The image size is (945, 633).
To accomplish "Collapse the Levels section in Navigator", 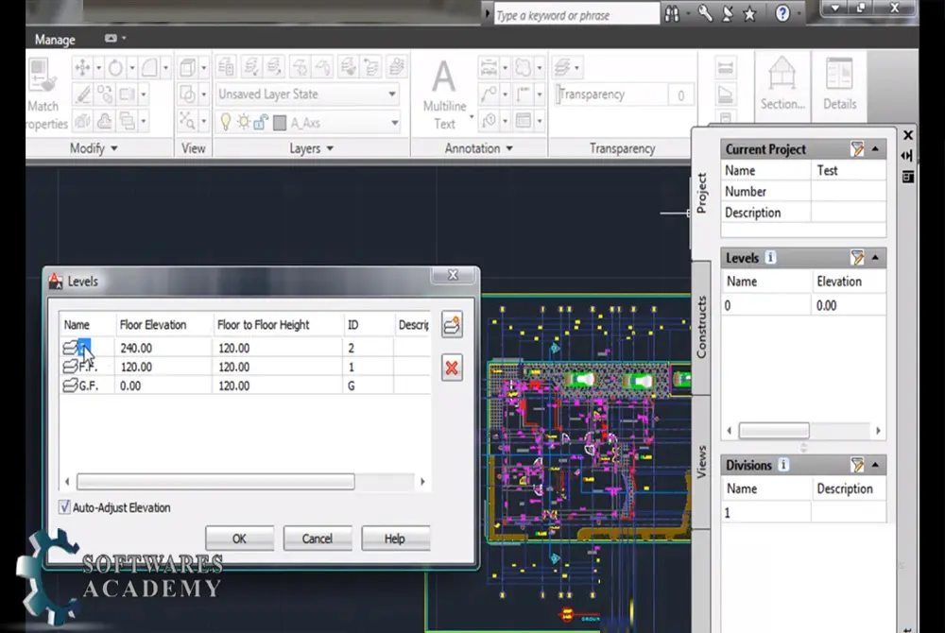I will coord(875,258).
